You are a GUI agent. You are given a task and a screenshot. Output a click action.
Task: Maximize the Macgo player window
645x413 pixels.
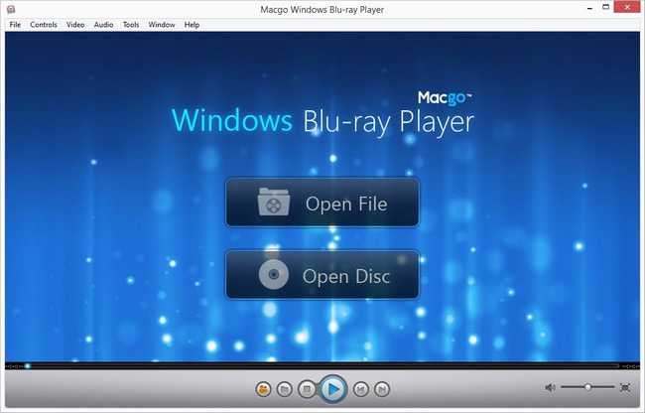(605, 7)
